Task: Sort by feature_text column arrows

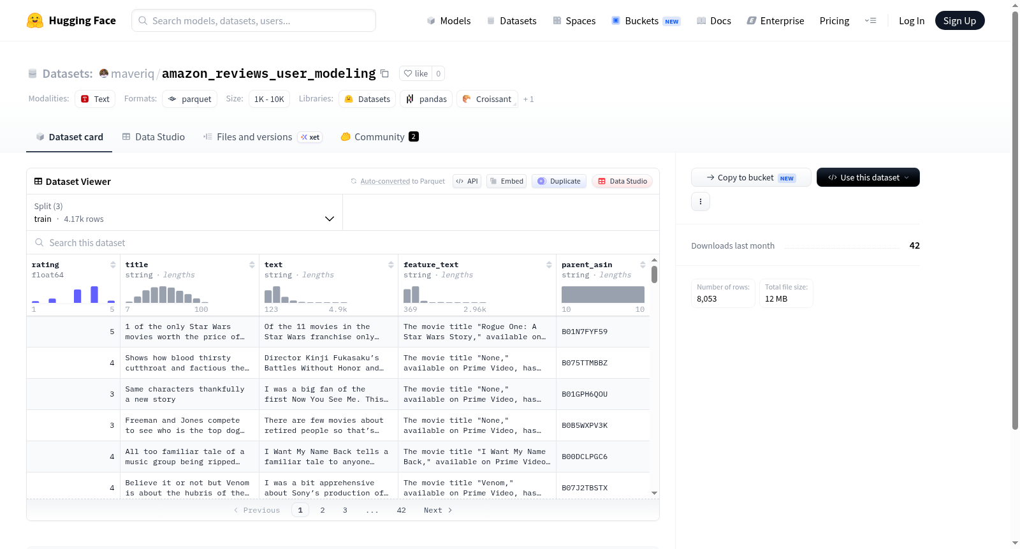Action: 549,265
